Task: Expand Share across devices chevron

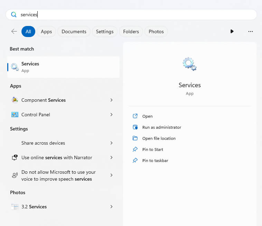Action: click(111, 143)
